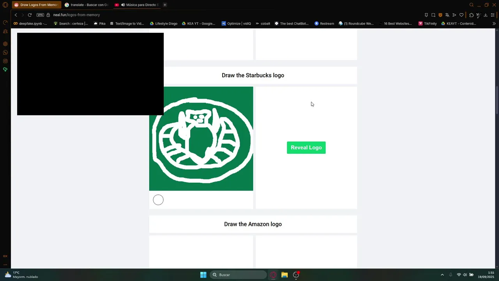The width and height of the screenshot is (499, 281).
Task: Toggle the VPN badge
Action: click(x=40, y=15)
